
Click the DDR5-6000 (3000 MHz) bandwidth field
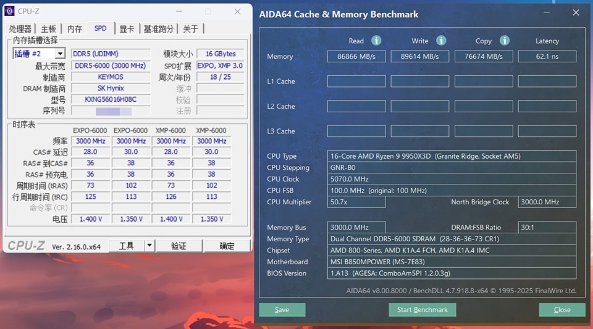[111, 65]
